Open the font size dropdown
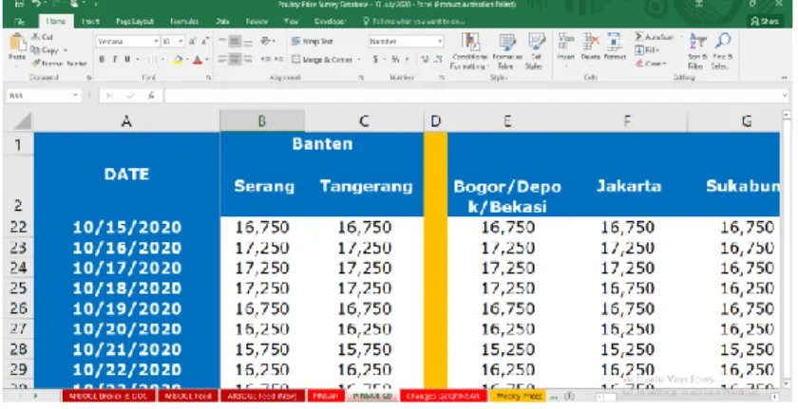798x409 pixels. [x=180, y=41]
